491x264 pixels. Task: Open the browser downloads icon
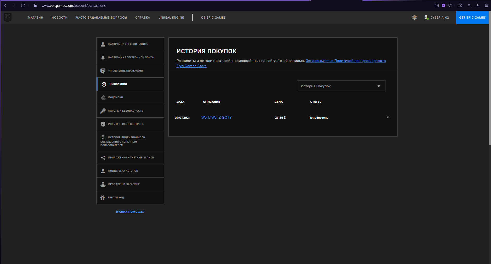click(x=477, y=5)
